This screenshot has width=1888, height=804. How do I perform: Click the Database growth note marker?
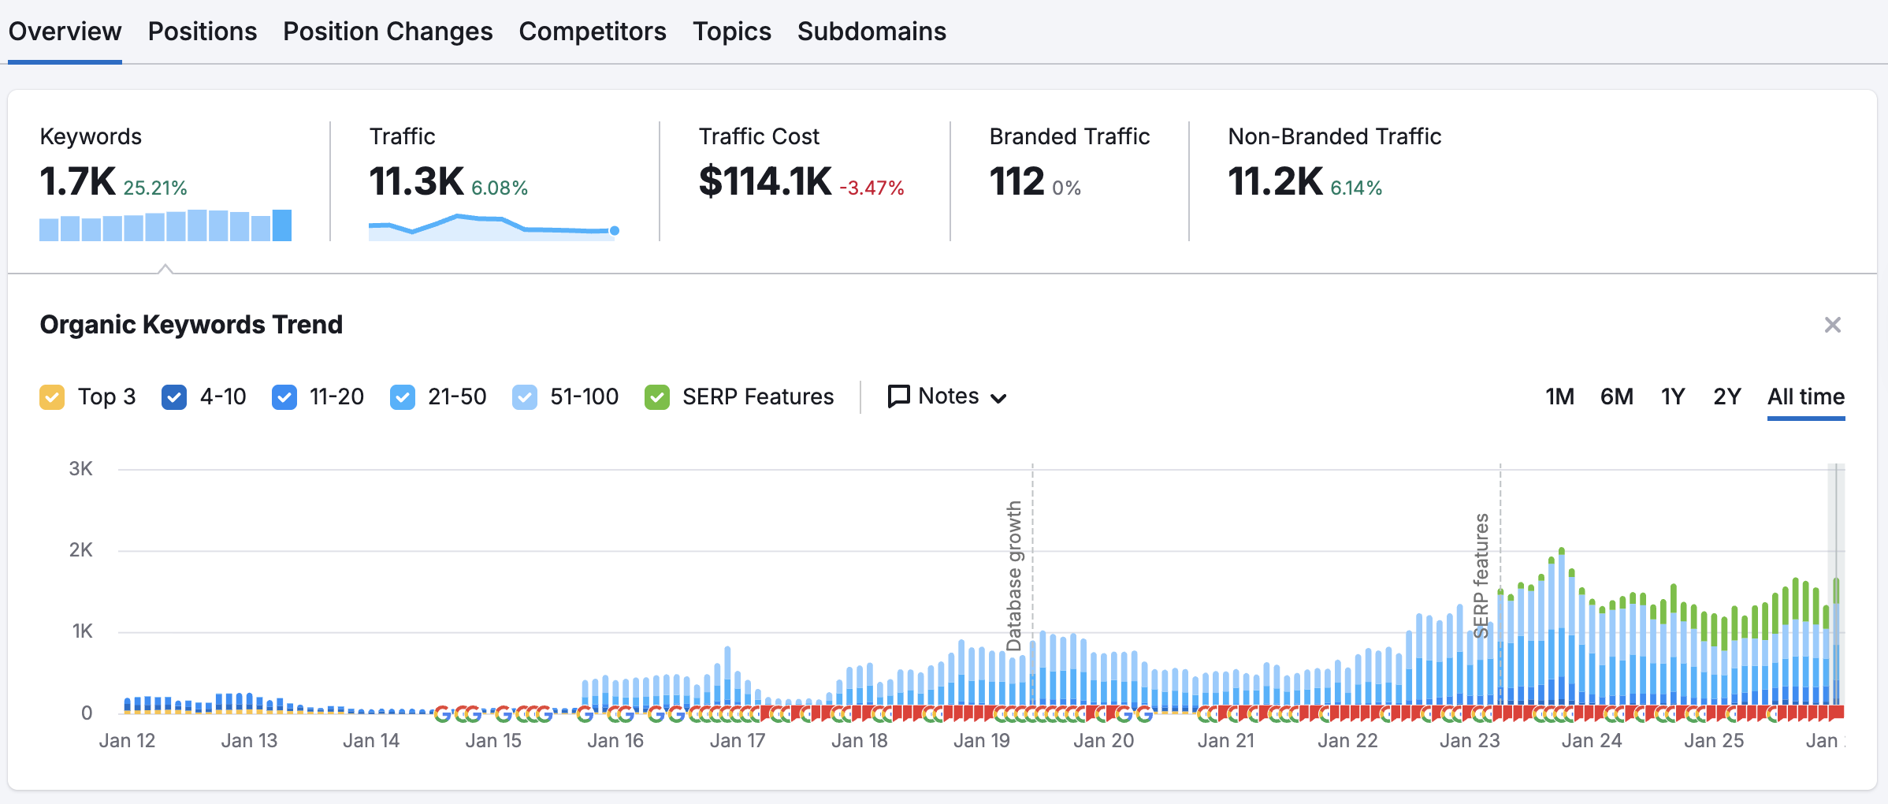pos(1014,575)
